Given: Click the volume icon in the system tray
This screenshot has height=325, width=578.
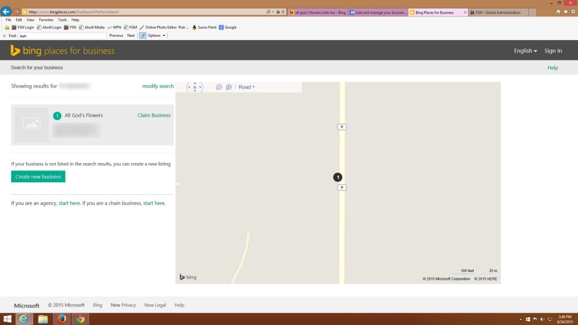Looking at the screenshot, I should (x=542, y=319).
